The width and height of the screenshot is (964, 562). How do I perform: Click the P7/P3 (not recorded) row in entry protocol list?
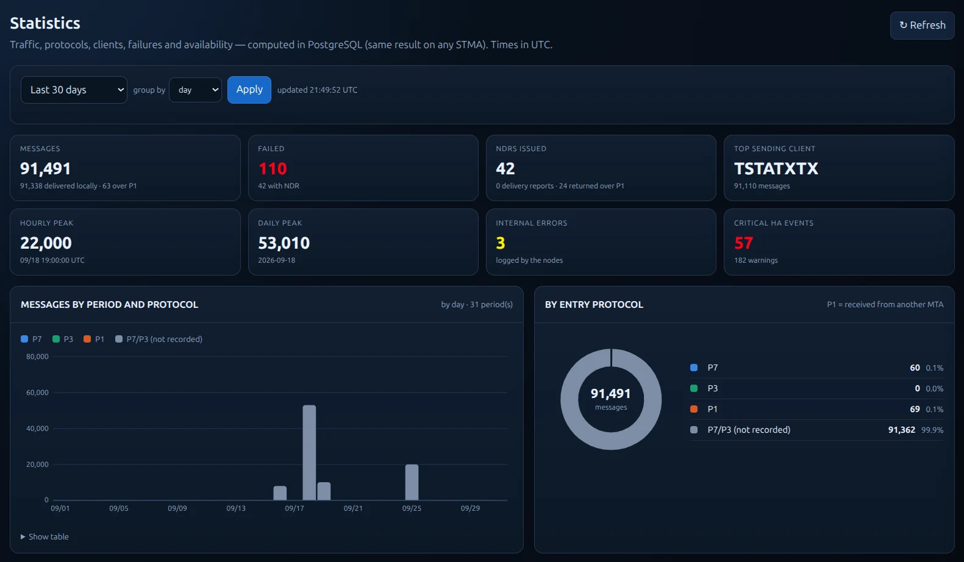(x=816, y=430)
